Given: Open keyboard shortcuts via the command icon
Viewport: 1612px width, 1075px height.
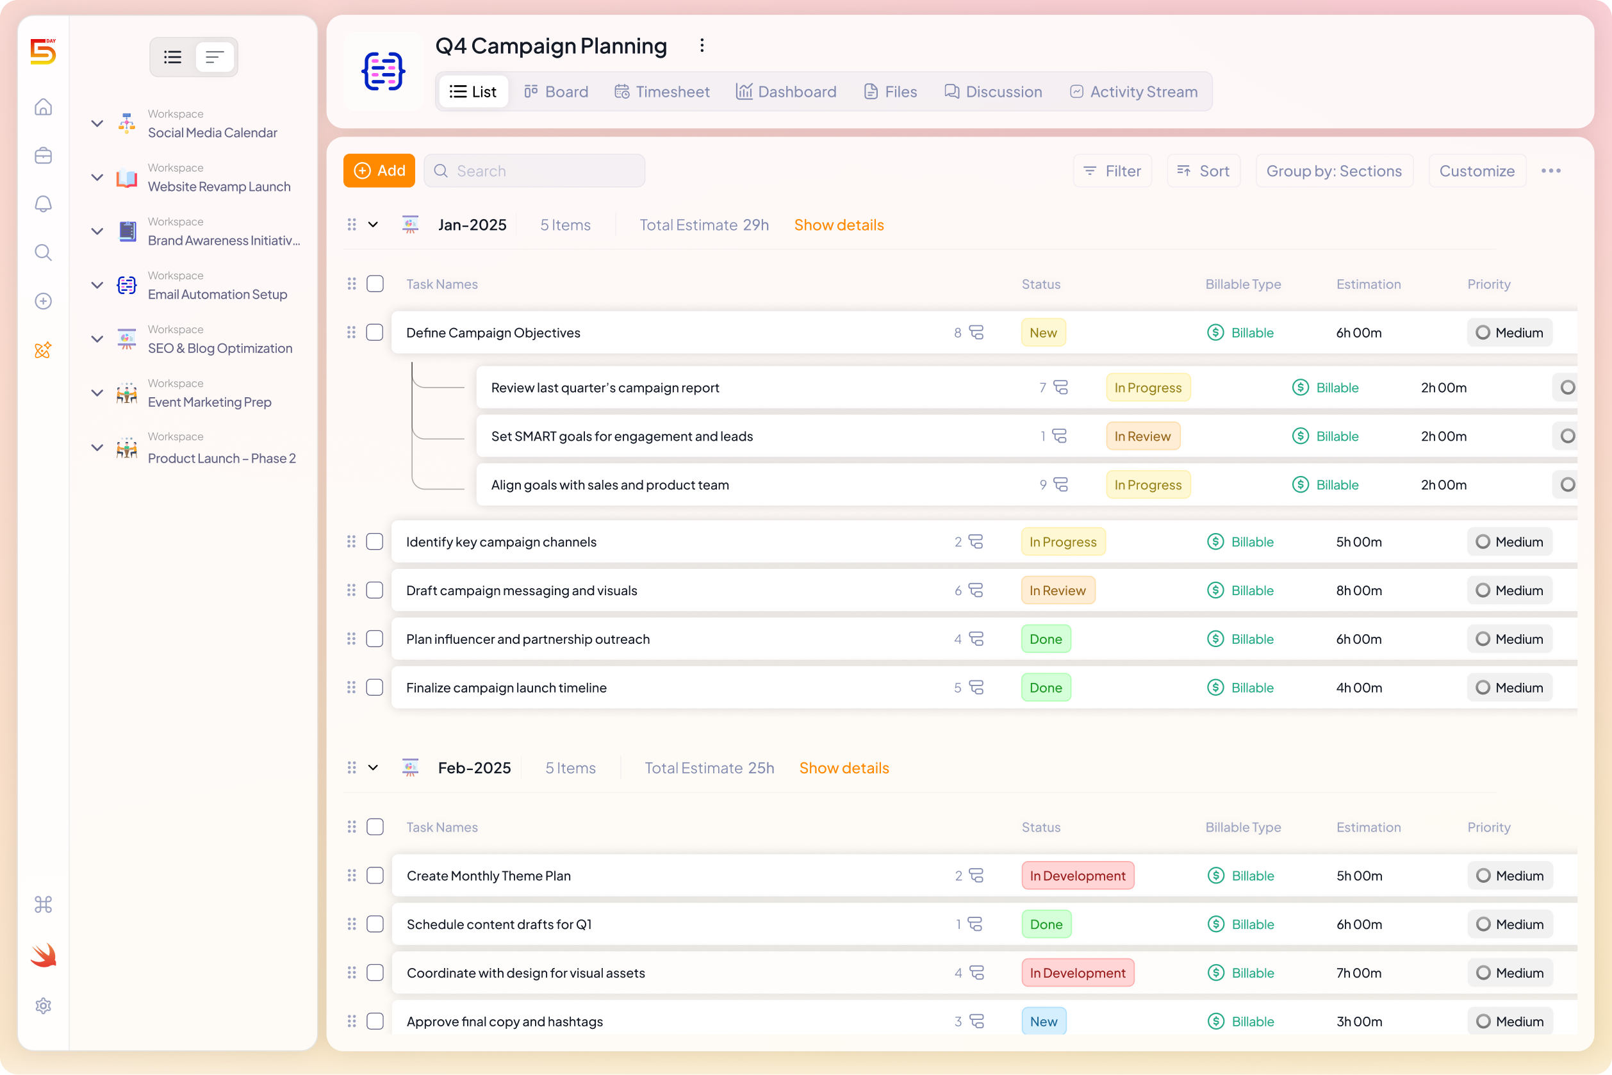Looking at the screenshot, I should (43, 905).
